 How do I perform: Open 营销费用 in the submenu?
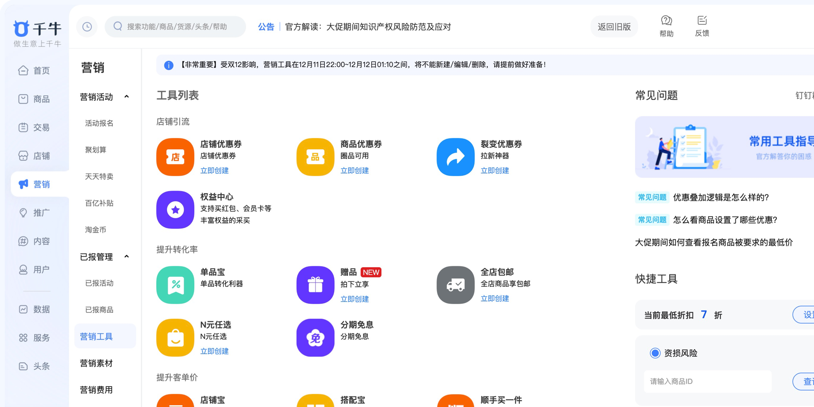[x=96, y=390]
